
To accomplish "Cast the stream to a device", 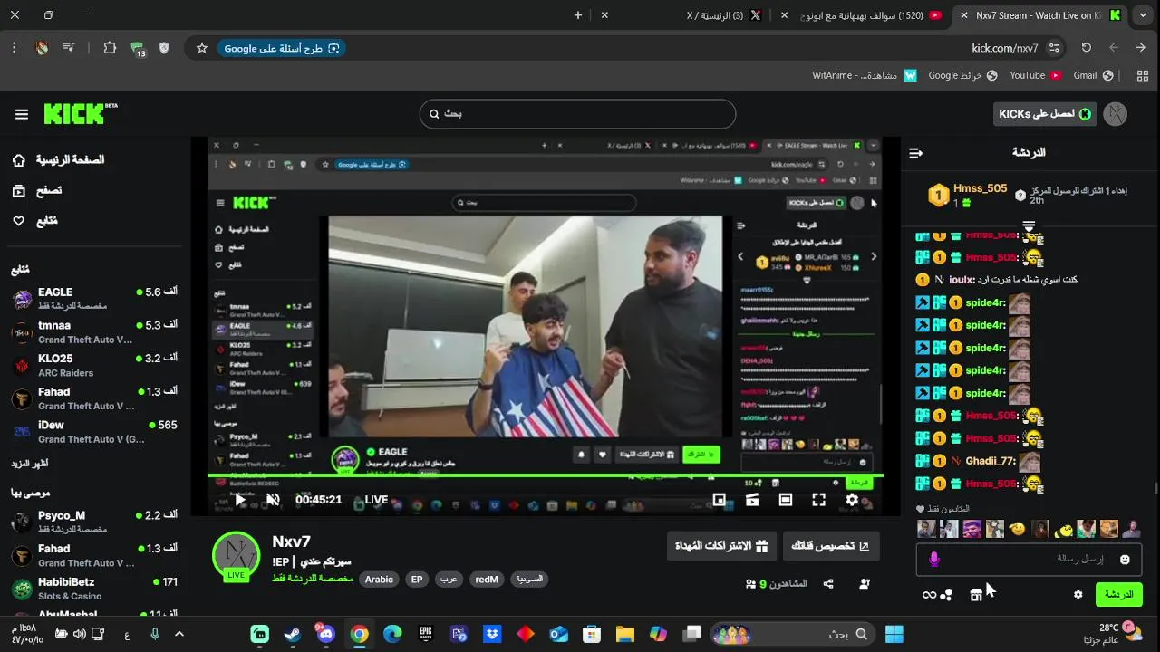I will tap(752, 500).
